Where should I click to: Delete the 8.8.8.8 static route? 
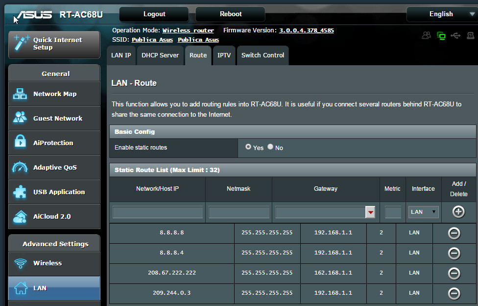pos(454,233)
